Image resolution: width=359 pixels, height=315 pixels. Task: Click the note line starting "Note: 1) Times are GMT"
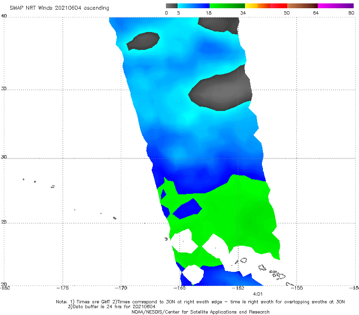pyautogui.click(x=200, y=302)
